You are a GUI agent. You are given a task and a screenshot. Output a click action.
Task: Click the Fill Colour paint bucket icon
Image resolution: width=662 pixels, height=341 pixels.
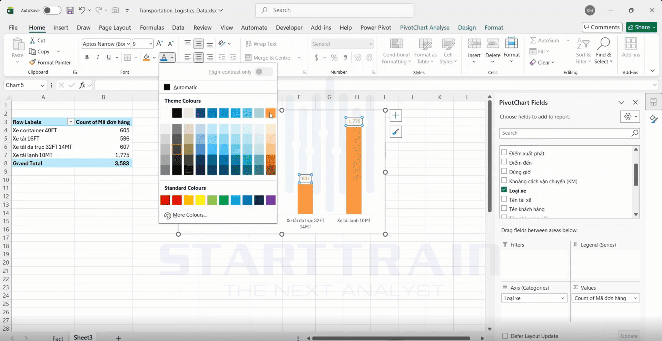146,58
